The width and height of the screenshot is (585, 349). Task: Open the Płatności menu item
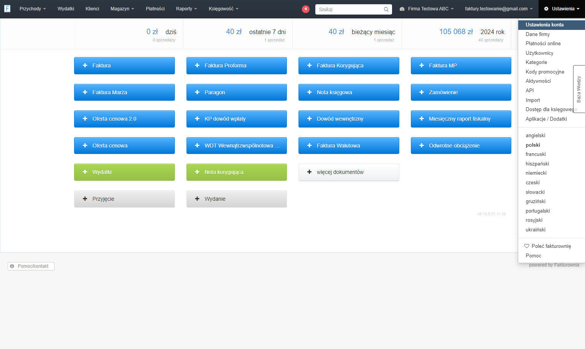pos(155,9)
